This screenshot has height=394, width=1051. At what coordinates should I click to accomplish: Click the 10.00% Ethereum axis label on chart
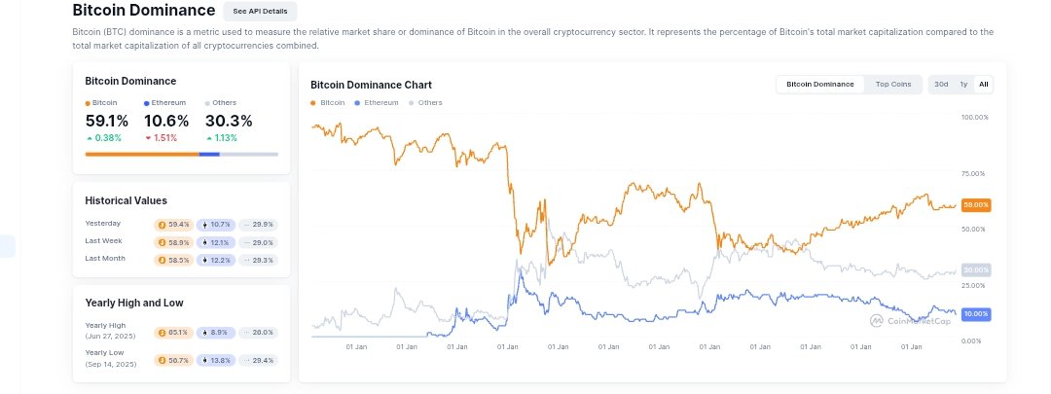pos(975,314)
